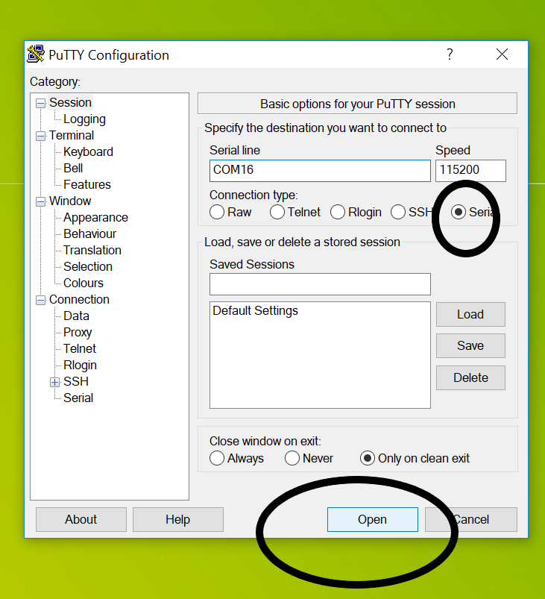Select the SSH connection type radio
The image size is (545, 599).
pos(398,212)
